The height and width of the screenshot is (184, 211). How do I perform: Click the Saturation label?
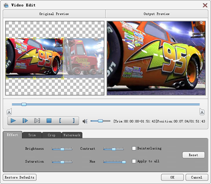point(35,162)
